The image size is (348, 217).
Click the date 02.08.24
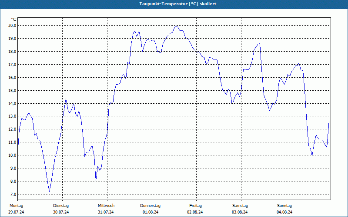(195, 212)
